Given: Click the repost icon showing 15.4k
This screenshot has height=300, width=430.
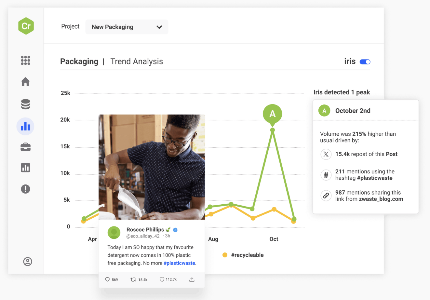Looking at the screenshot, I should point(133,280).
